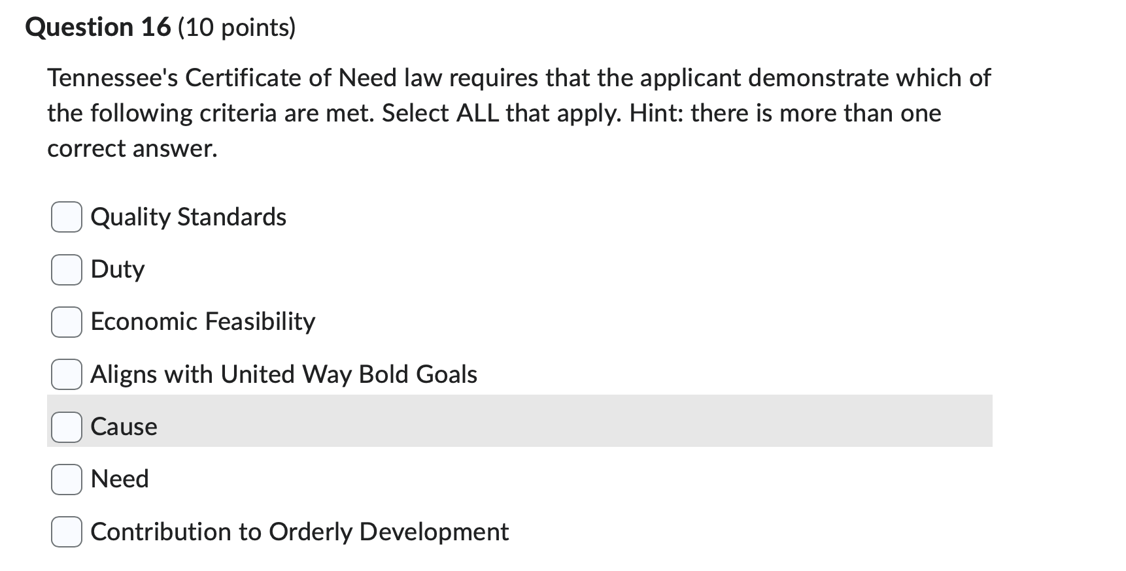Enable the Economic Feasibility checkbox
This screenshot has height=571, width=1126.
tap(67, 322)
